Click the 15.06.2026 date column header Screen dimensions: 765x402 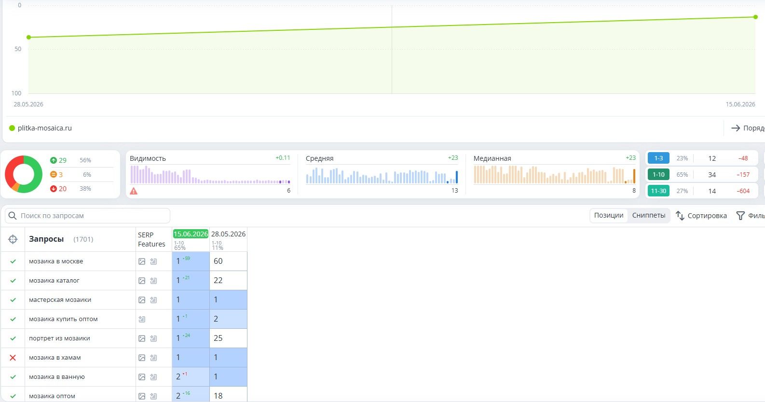pos(191,234)
